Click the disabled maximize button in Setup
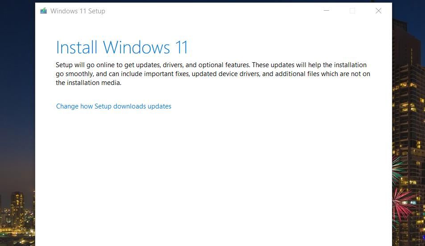 tap(352, 11)
